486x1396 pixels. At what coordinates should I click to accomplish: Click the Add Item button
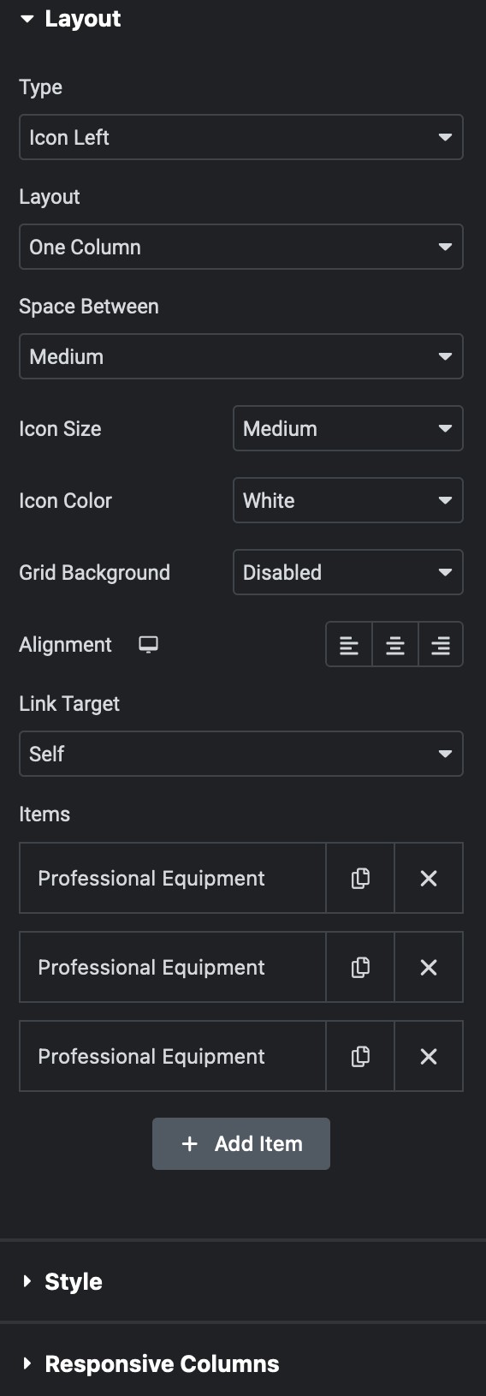coord(241,1143)
